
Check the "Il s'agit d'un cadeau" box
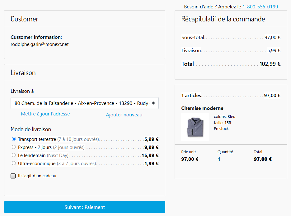tap(13, 176)
